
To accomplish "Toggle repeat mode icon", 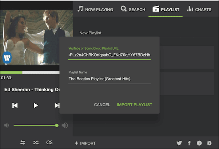I will click(23, 142).
